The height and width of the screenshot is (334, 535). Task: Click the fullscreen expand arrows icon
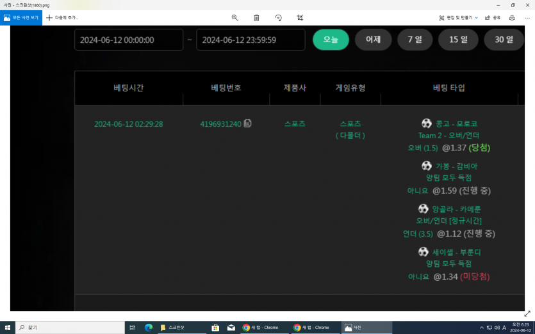[x=527, y=314]
